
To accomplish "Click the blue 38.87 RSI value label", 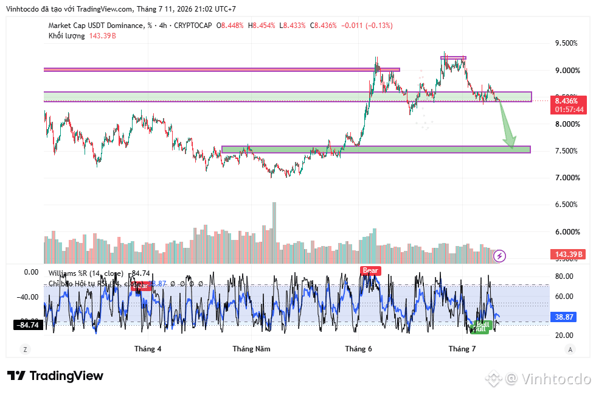I will pos(564,317).
